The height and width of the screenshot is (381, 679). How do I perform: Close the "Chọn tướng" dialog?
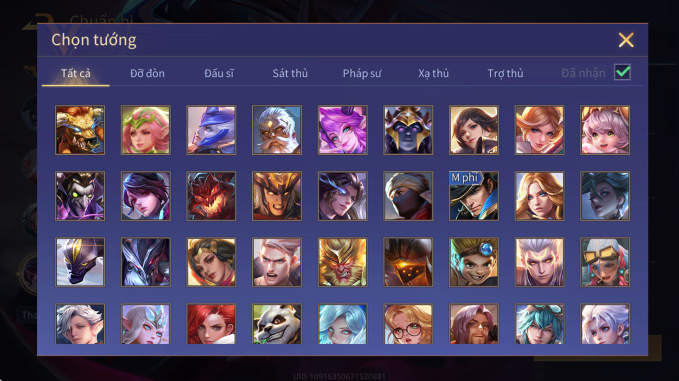pos(626,40)
